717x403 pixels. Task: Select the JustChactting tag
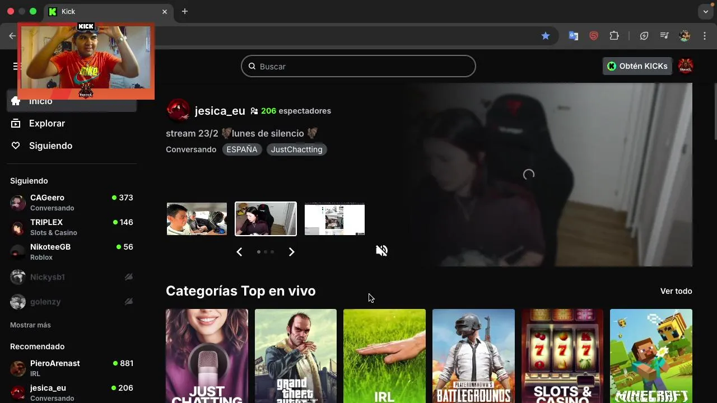pyautogui.click(x=296, y=149)
